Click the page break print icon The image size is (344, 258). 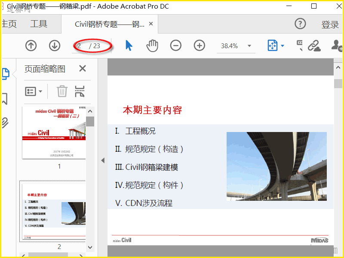tap(80, 91)
